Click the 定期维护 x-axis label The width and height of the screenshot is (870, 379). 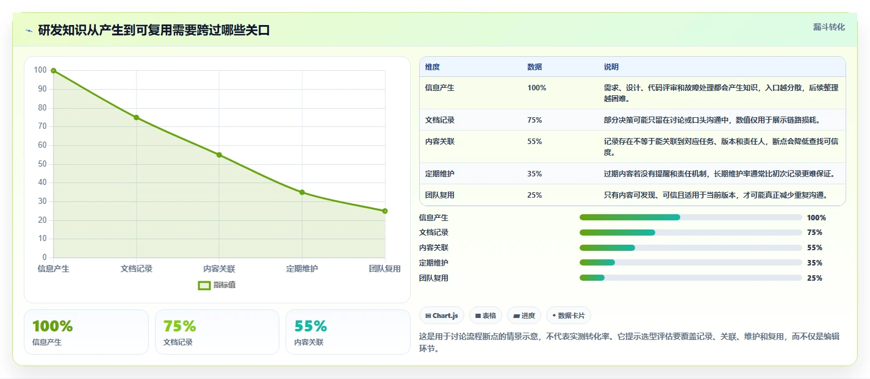tap(302, 269)
